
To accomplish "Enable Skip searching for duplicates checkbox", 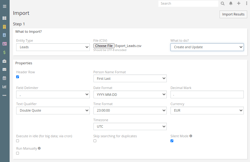I will click(x=95, y=141).
